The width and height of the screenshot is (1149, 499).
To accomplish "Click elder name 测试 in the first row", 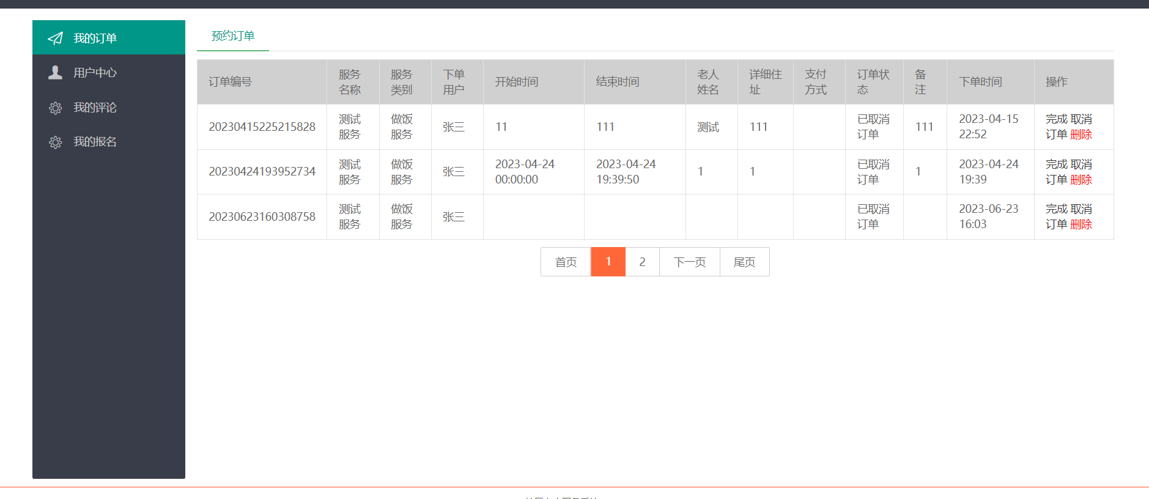I will point(708,127).
